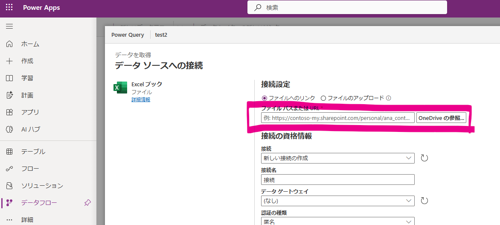Click the 接続設定 heading

(x=276, y=85)
